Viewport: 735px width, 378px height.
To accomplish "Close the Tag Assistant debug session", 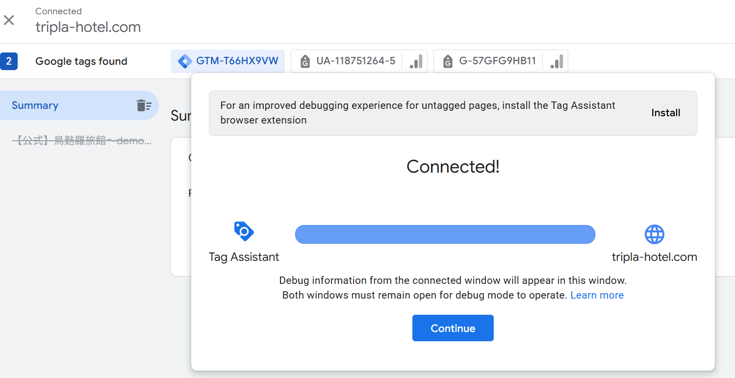I will [x=9, y=20].
